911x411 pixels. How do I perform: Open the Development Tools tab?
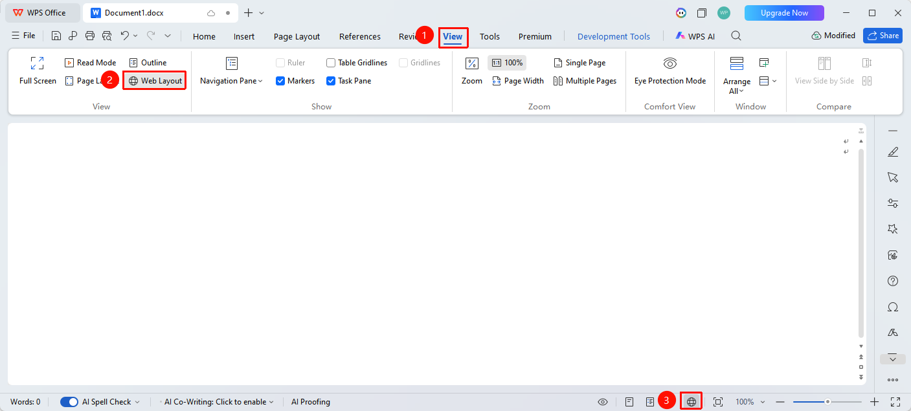point(614,36)
